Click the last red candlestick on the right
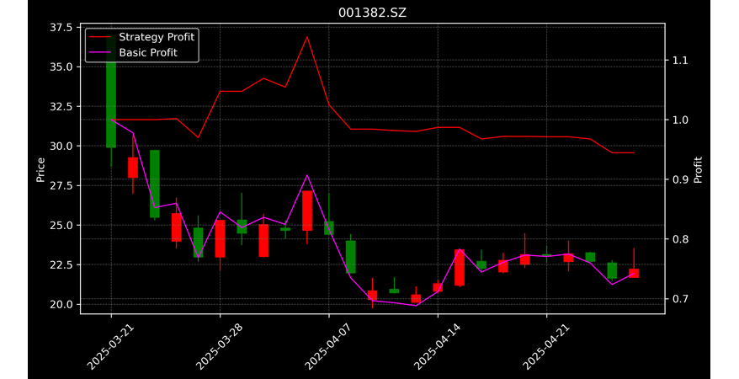Image resolution: width=739 pixels, height=379 pixels. tap(634, 274)
